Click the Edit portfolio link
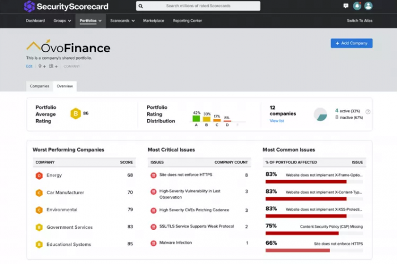The image size is (397, 264). point(29,66)
